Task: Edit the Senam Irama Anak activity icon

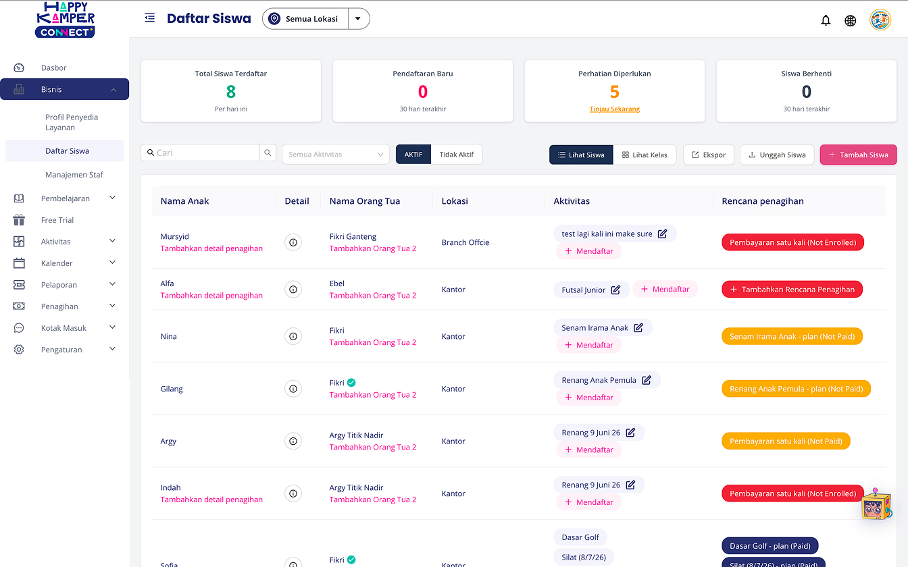Action: pyautogui.click(x=638, y=327)
